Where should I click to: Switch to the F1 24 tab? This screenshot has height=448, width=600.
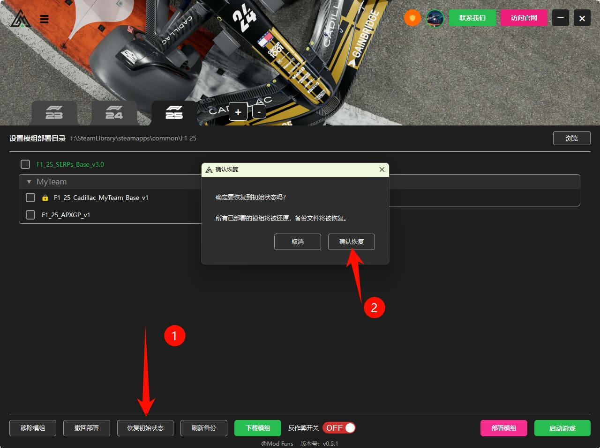[114, 113]
